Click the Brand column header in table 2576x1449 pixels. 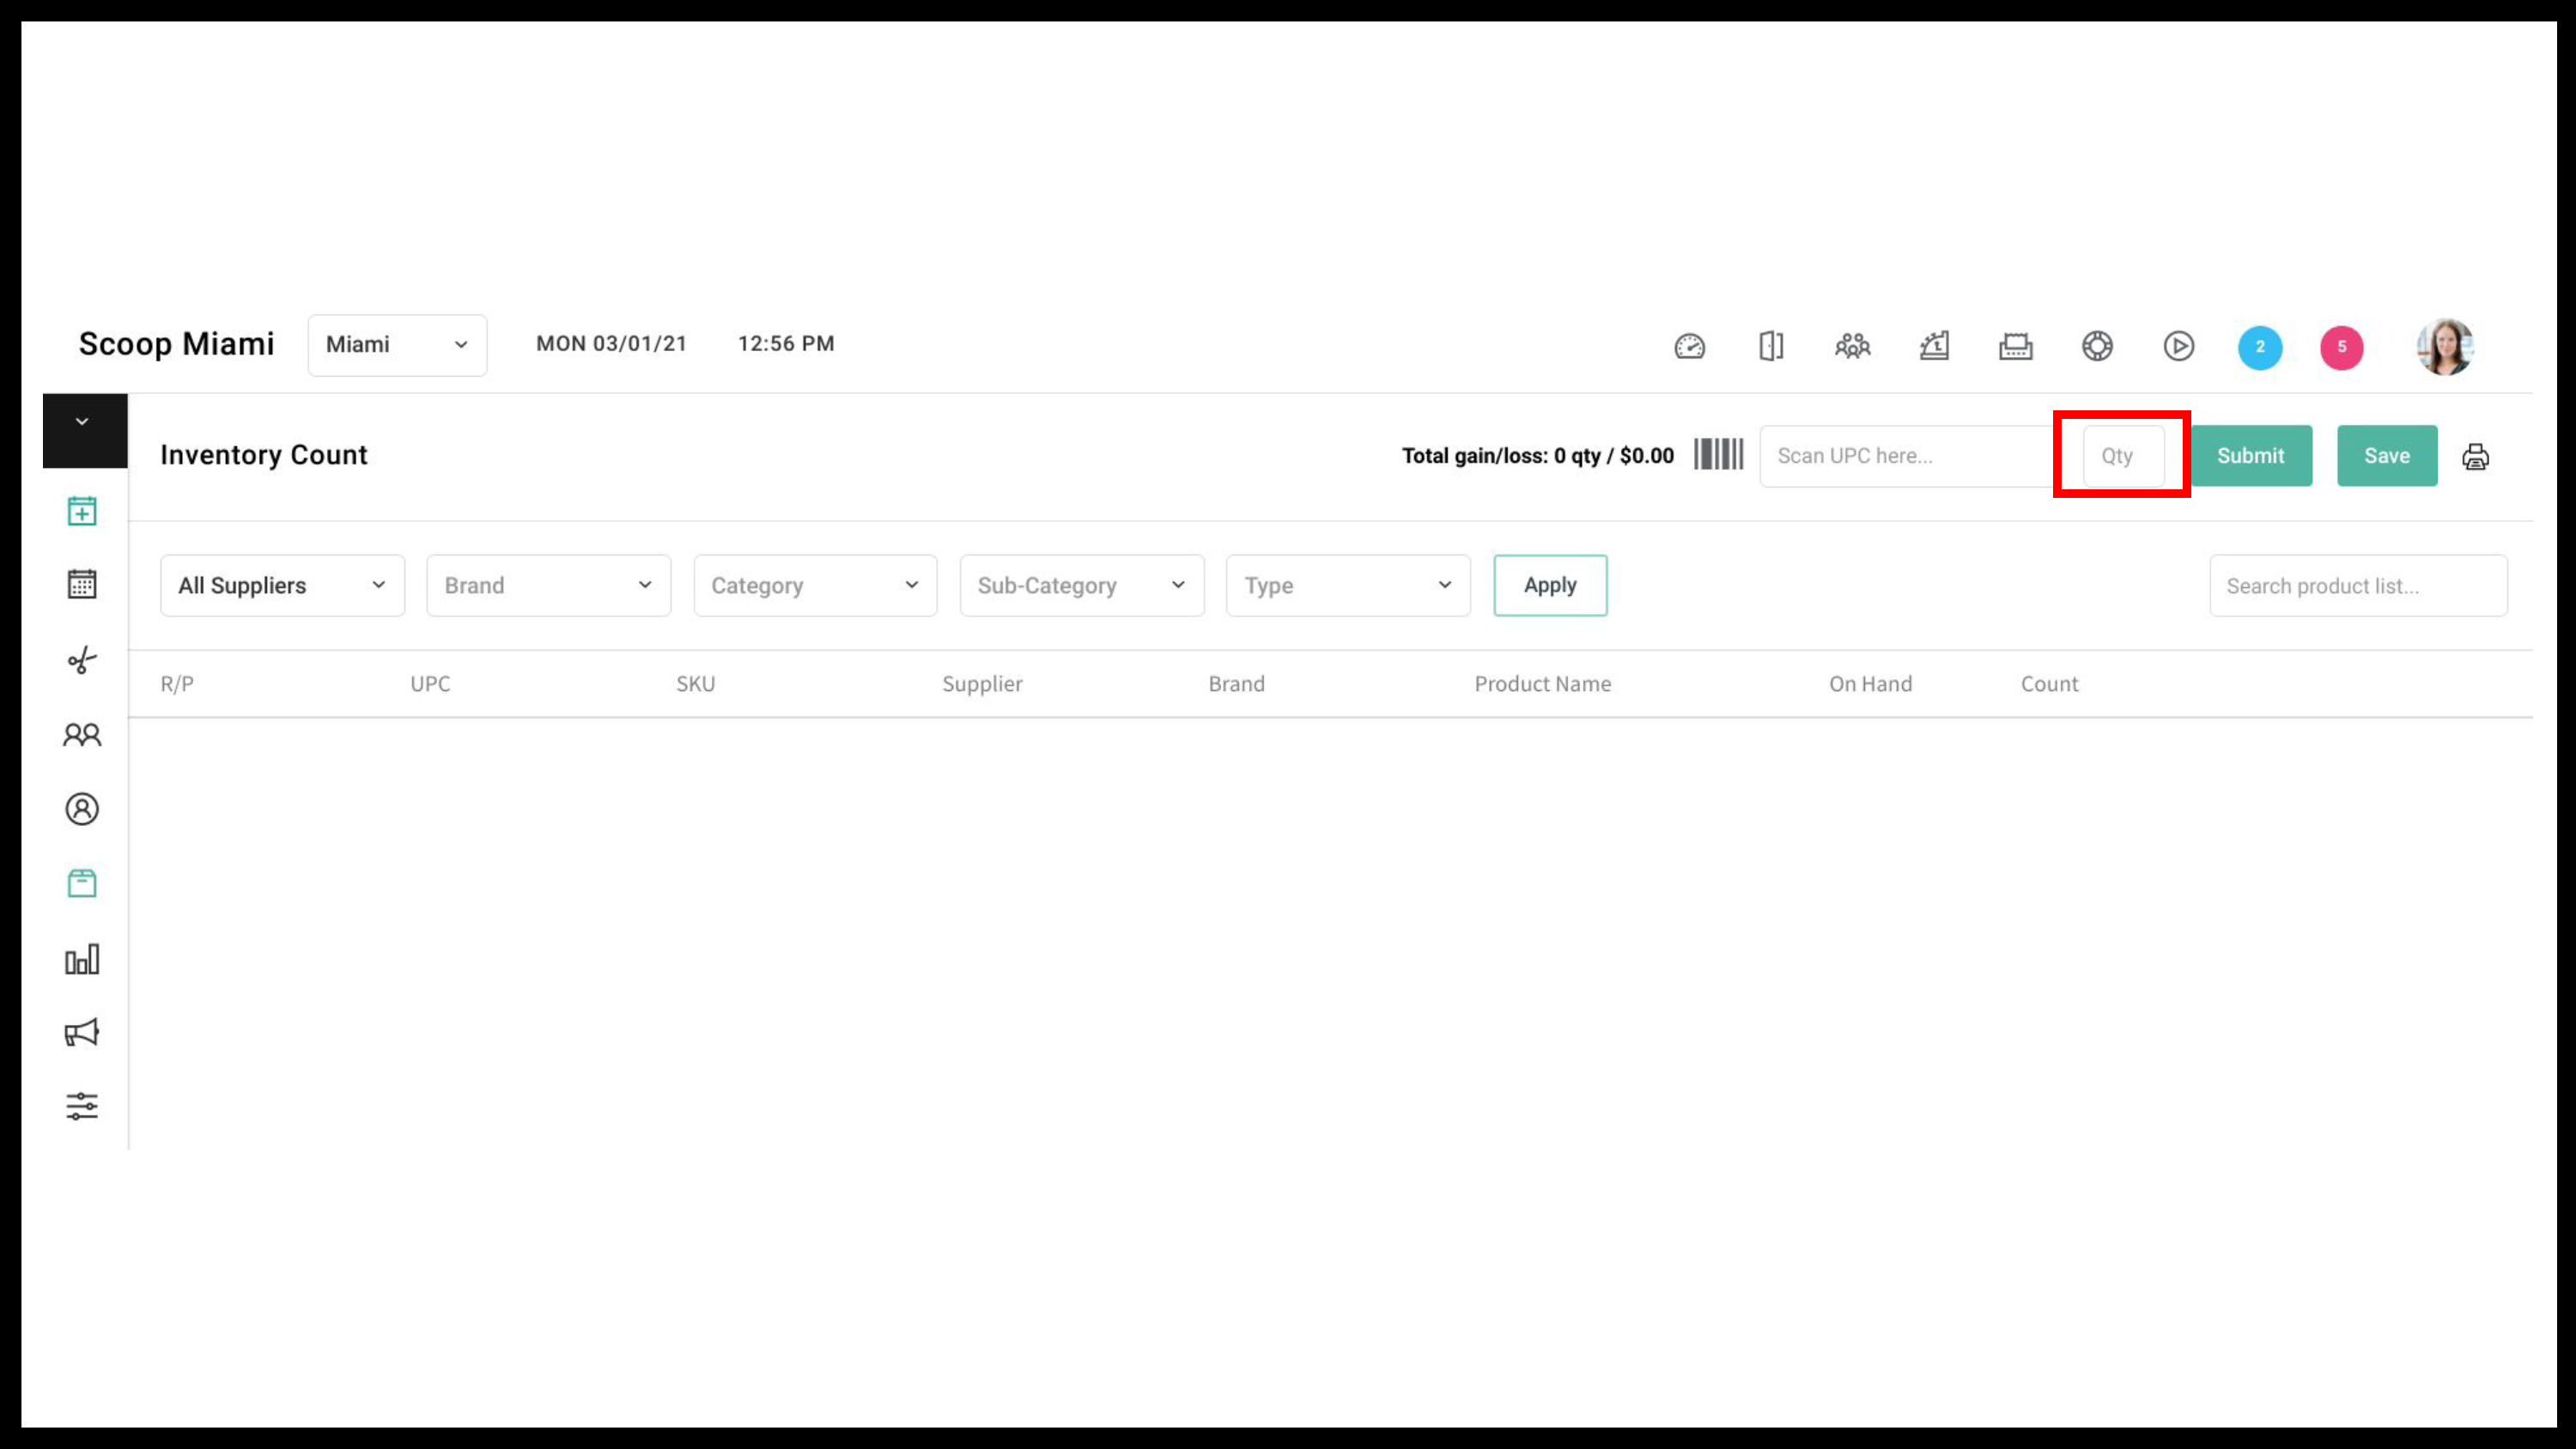point(1236,684)
